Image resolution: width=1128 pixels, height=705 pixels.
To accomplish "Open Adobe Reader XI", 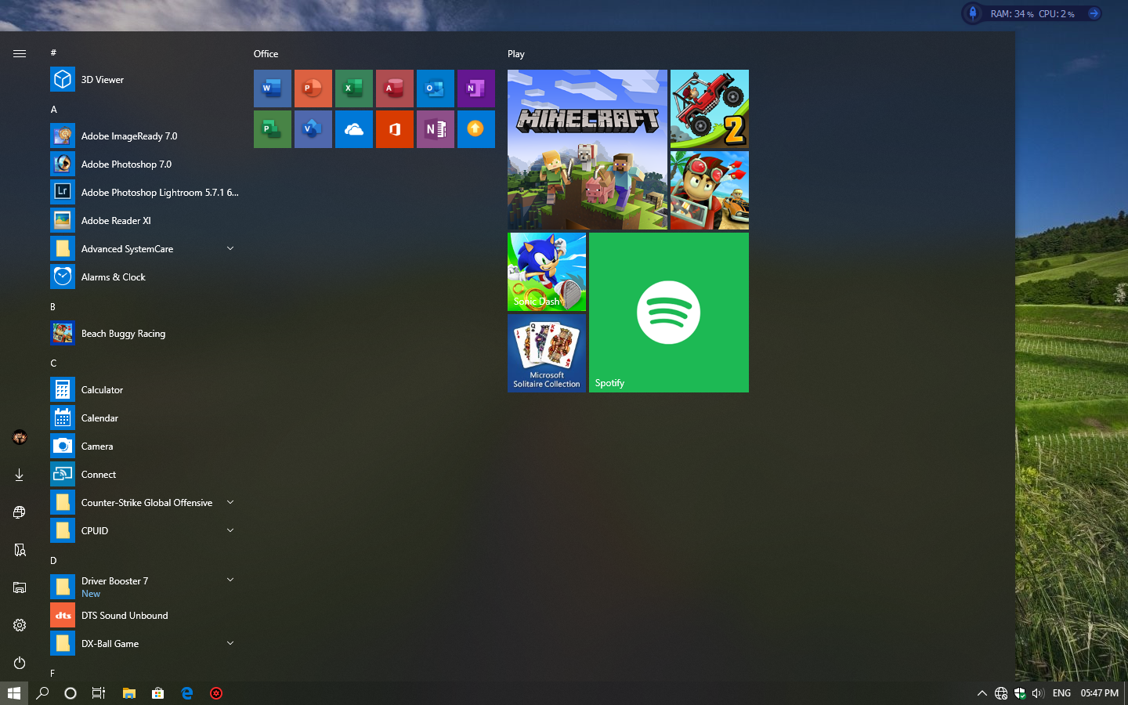I will click(x=144, y=220).
